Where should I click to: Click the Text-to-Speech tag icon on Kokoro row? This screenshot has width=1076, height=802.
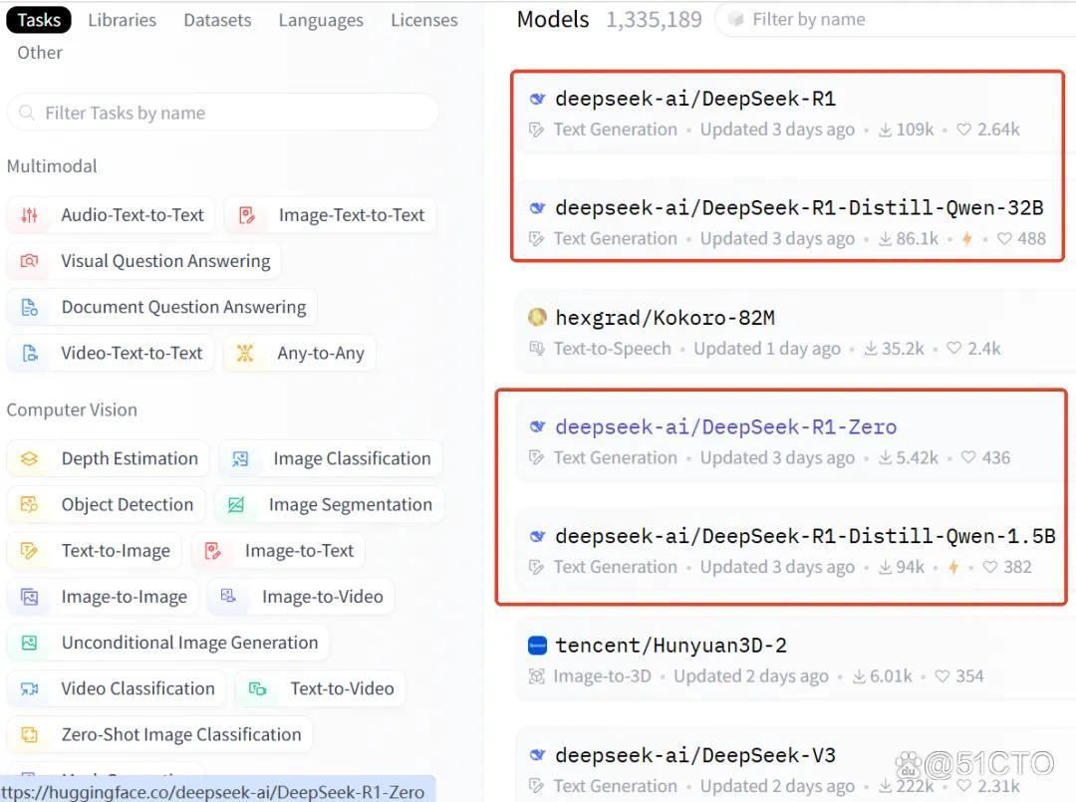click(x=537, y=349)
